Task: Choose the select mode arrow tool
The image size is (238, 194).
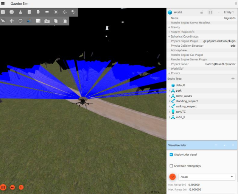Action: coord(3,21)
